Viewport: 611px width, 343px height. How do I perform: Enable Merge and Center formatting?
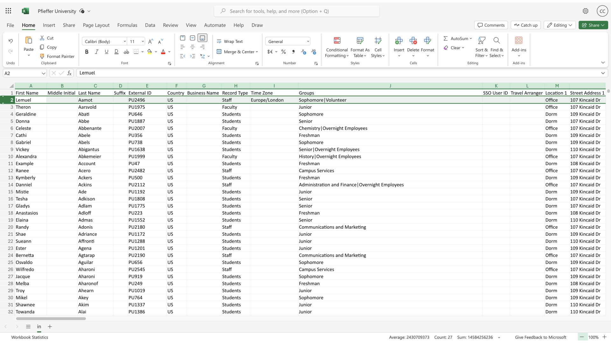(x=237, y=51)
